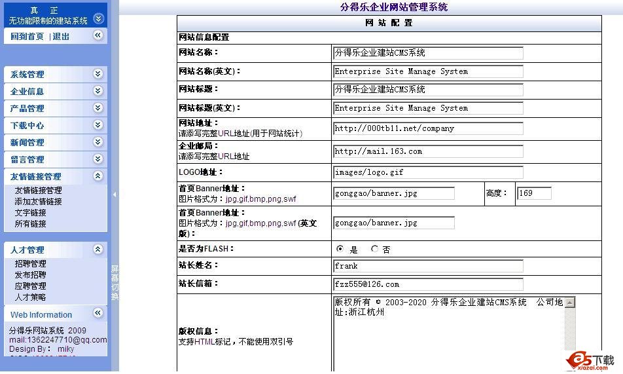Open the 添加友情链接 menu item
The image size is (623, 374).
[38, 202]
